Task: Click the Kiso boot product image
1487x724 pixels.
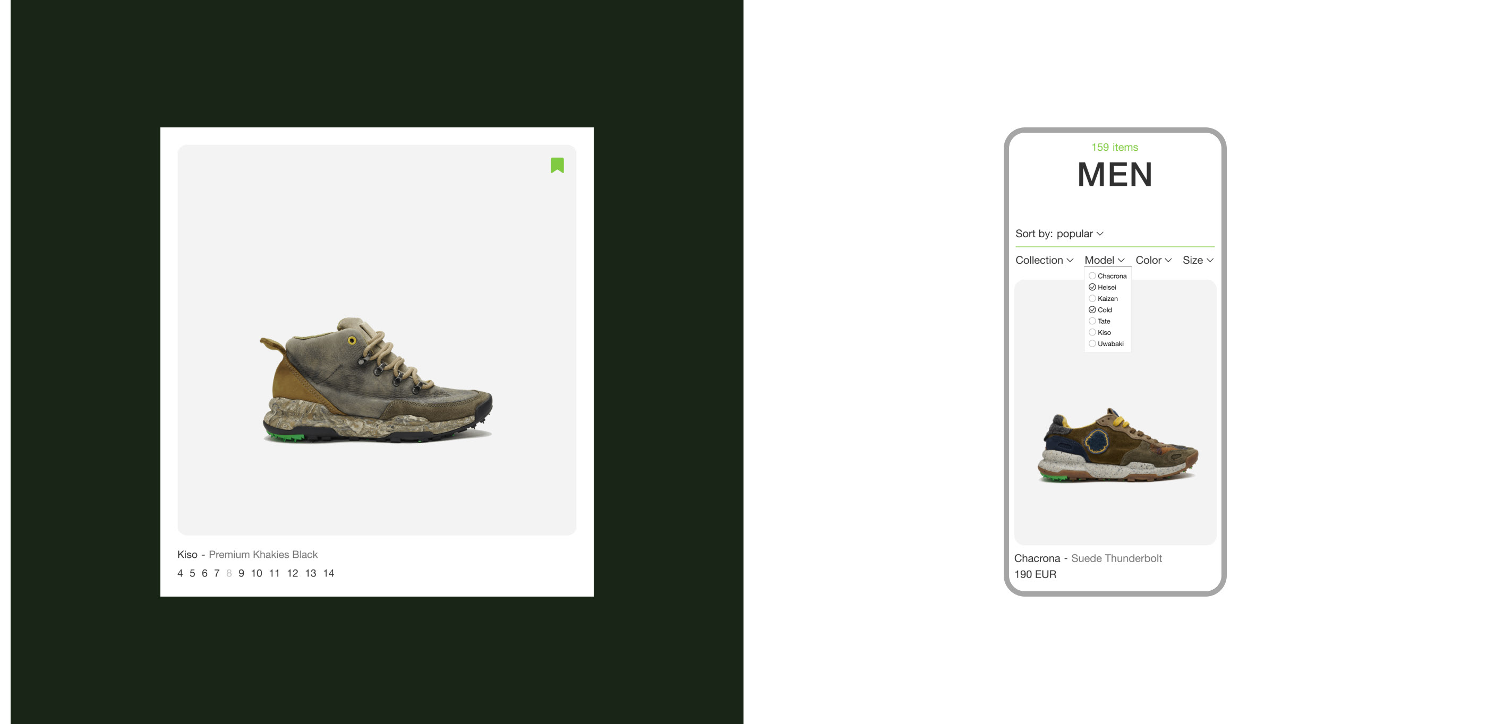Action: (x=377, y=381)
